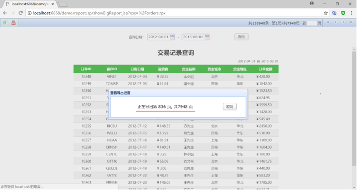Image resolution: width=357 pixels, height=190 pixels.
Task: Go to the first report page
Action: coord(328,22)
